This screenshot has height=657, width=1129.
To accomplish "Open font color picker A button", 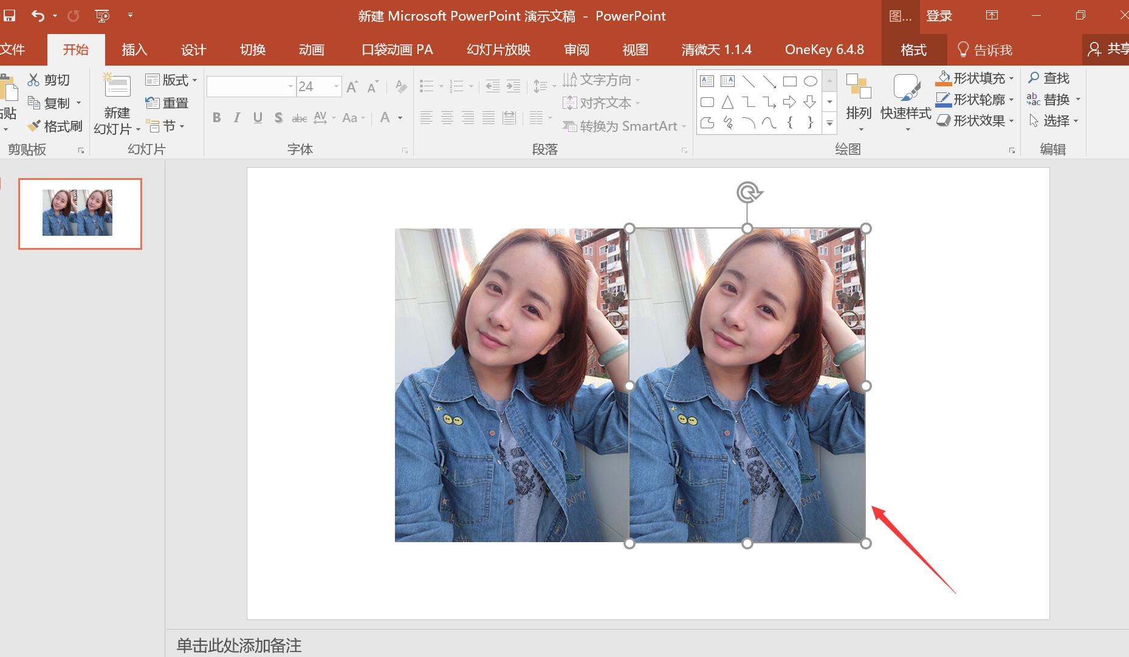I will (x=385, y=118).
